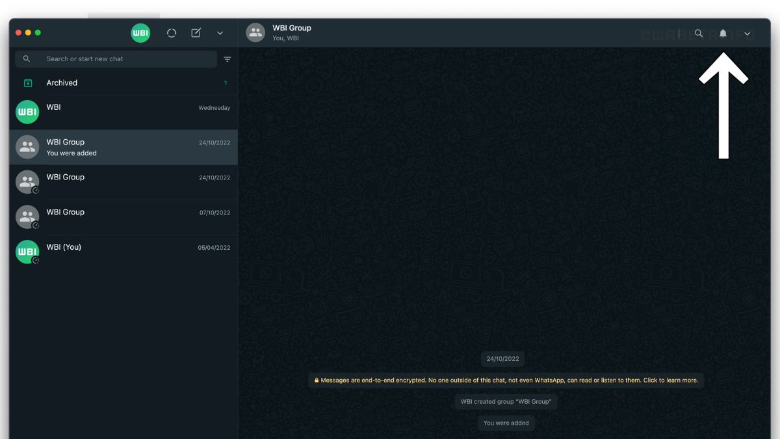Image resolution: width=780 pixels, height=439 pixels.
Task: Open the chat menu chevron beside the bell
Action: click(x=747, y=34)
